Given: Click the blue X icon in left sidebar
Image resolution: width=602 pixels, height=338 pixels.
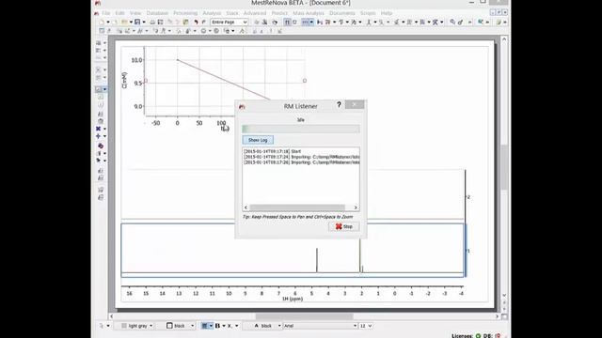Looking at the screenshot, I should pos(98,129).
